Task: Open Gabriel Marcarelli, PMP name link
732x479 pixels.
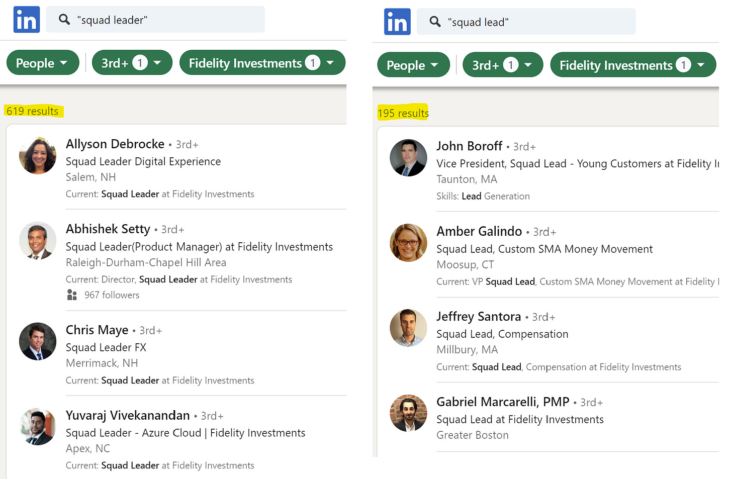Action: point(503,402)
